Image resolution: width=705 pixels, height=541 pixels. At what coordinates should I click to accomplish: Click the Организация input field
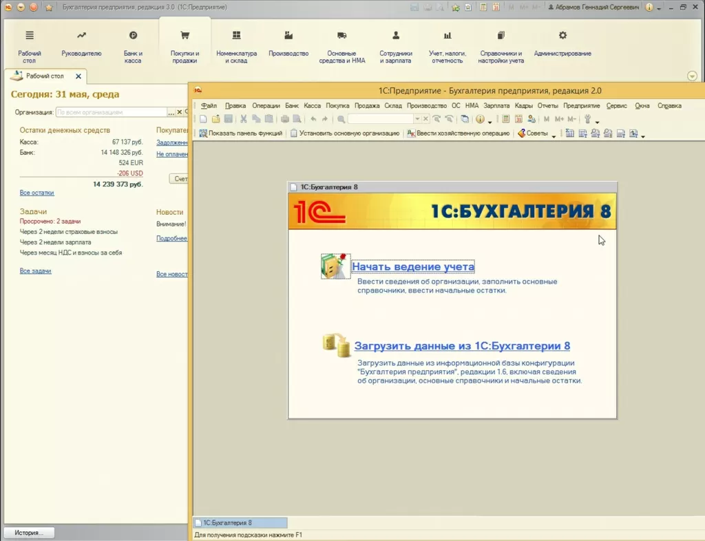pyautogui.click(x=111, y=112)
